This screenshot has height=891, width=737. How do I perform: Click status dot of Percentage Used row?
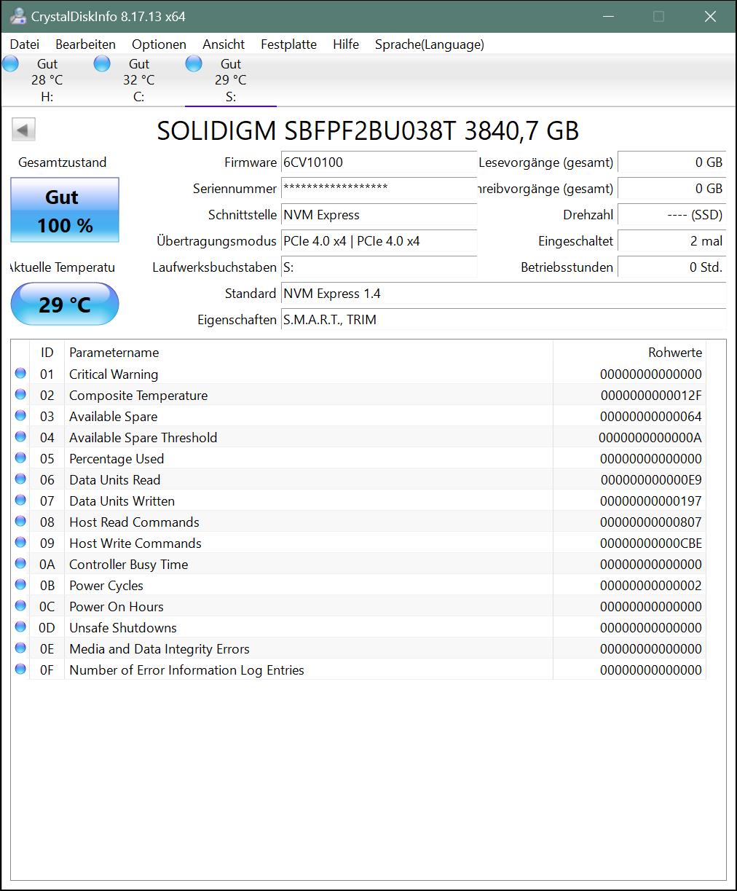(20, 458)
